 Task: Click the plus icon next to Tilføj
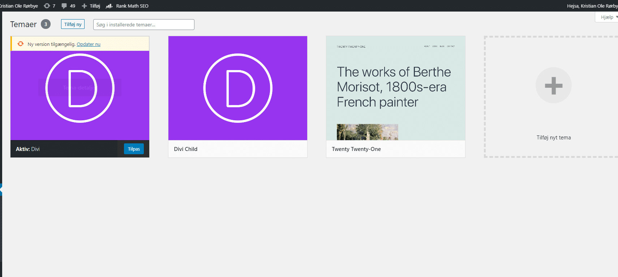coord(84,6)
